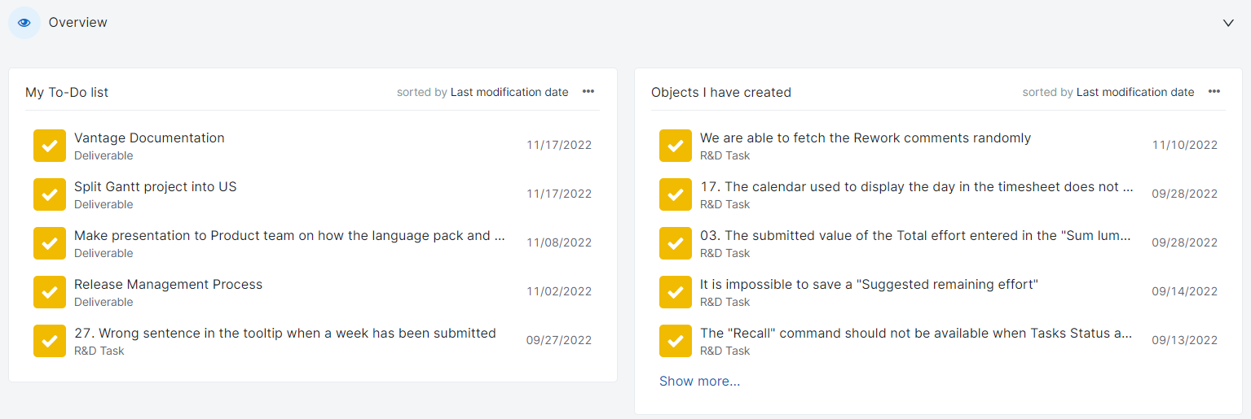The height and width of the screenshot is (419, 1251).
Task: Change My To-Do list sort order
Action: point(509,92)
